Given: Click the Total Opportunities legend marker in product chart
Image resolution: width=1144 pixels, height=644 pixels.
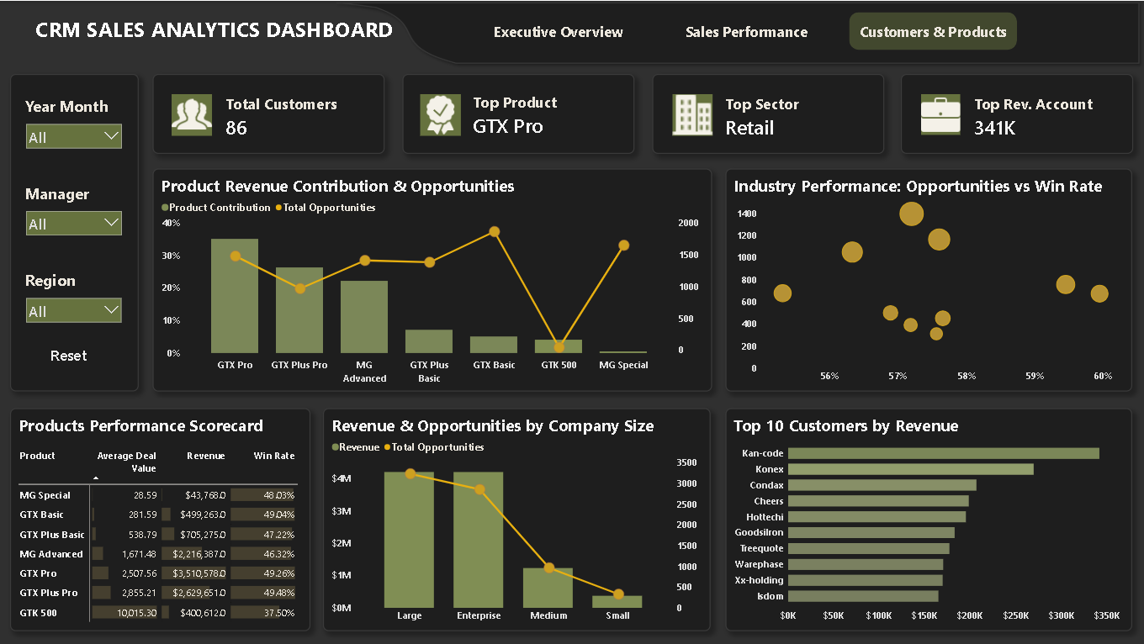Looking at the screenshot, I should click(x=279, y=208).
